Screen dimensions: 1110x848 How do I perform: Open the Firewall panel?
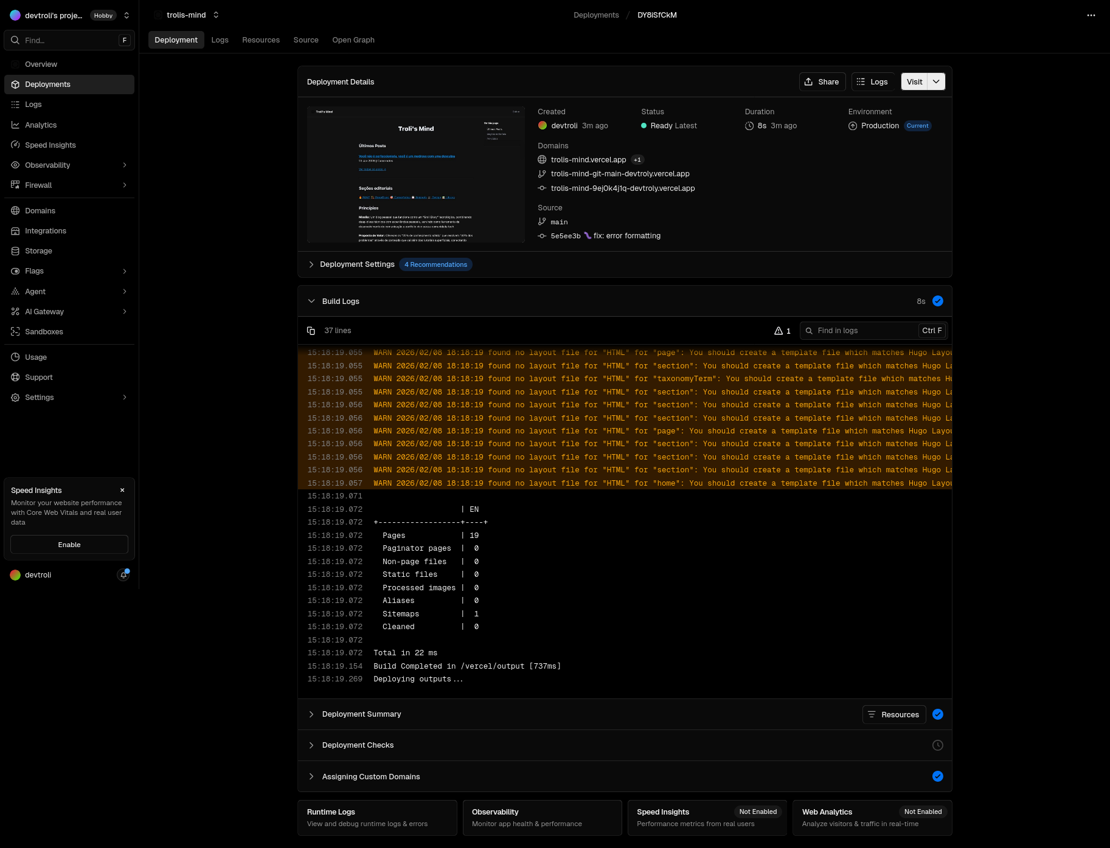click(38, 185)
